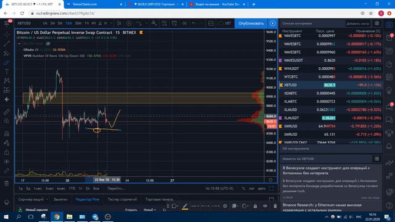
Task: Select the prediction and measurement tool
Action: [7, 90]
